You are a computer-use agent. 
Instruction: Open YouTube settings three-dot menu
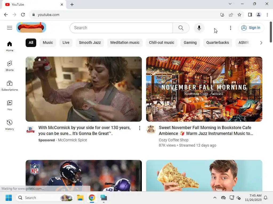coord(231,28)
